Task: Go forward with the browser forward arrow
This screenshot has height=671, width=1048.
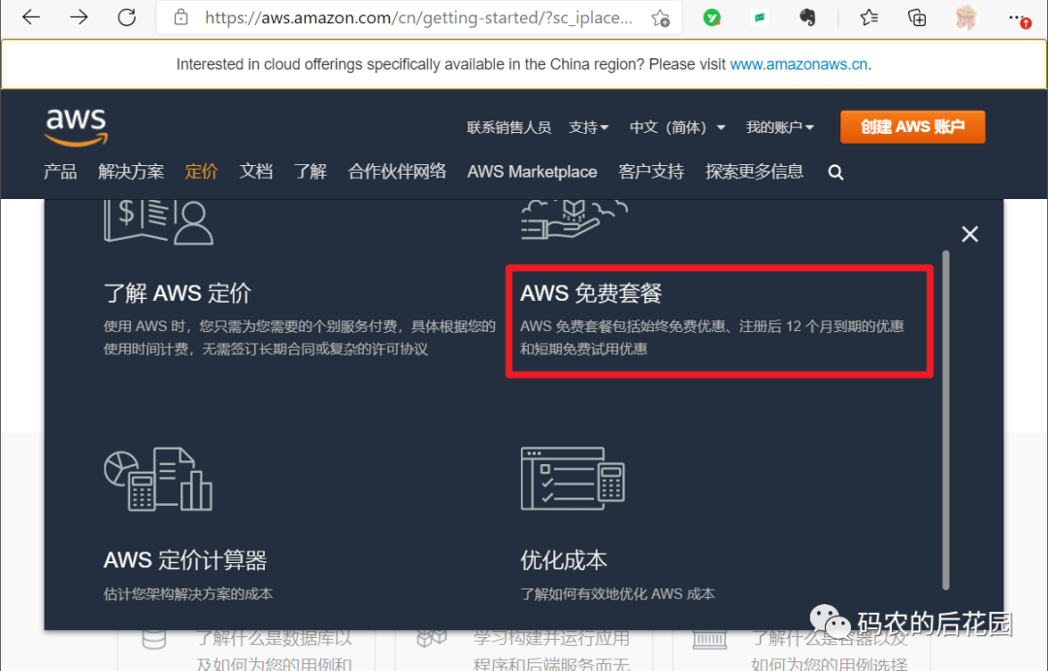Action: click(79, 17)
